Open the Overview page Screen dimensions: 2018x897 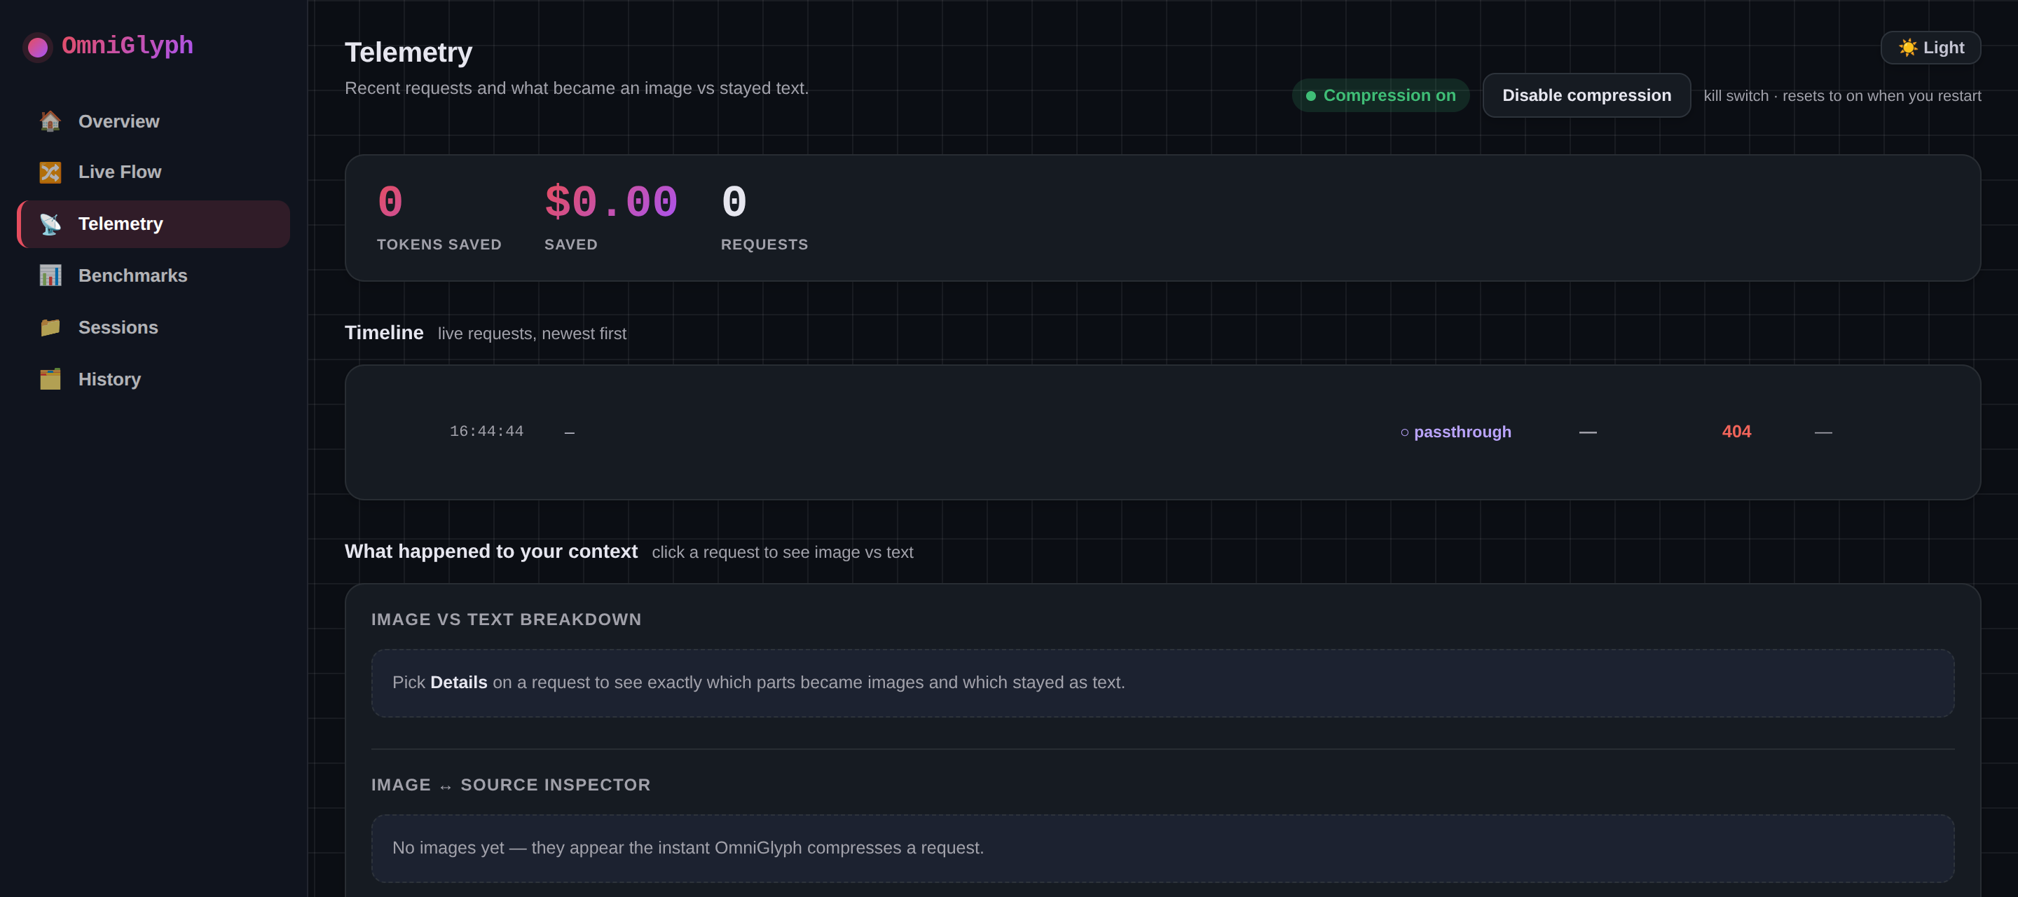(153, 121)
